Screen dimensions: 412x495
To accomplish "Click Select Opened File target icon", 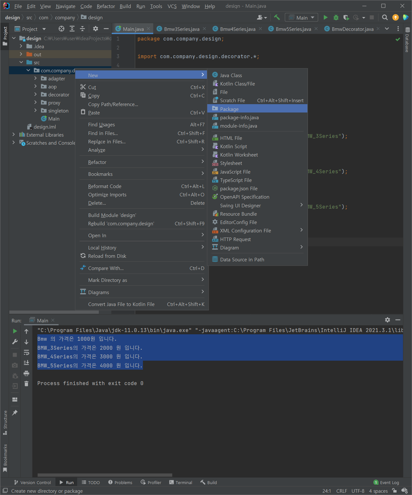I will point(61,29).
